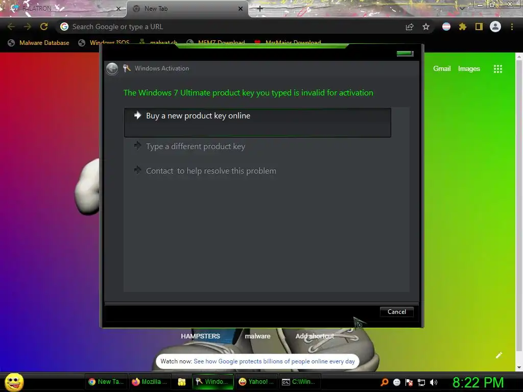Select Type a different product key option
The width and height of the screenshot is (523, 392).
196,146
